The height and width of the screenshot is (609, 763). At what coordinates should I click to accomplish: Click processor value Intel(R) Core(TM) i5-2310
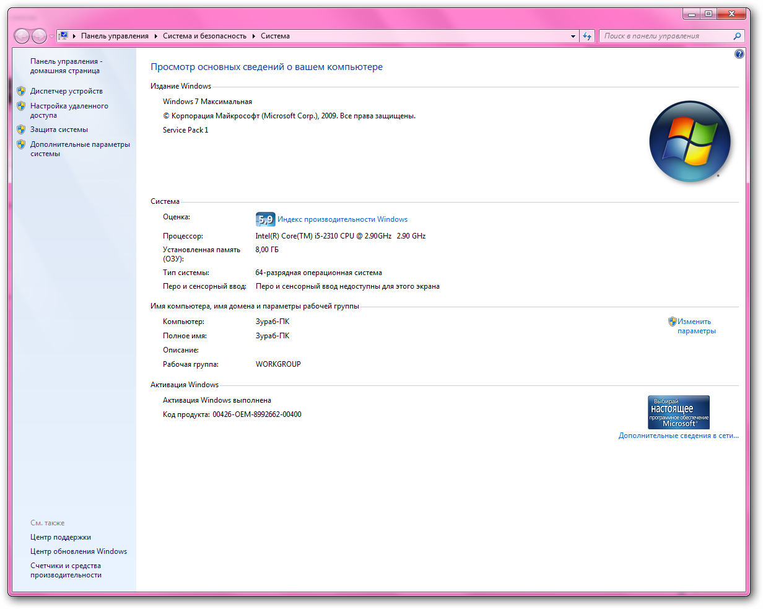341,236
